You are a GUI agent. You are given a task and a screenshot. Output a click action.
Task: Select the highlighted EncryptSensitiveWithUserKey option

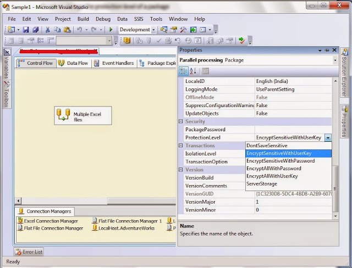coord(288,153)
